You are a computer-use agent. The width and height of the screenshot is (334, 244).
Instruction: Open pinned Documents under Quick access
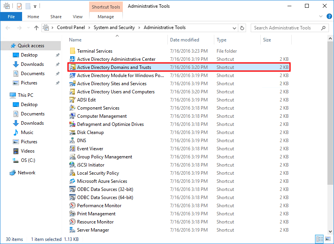(x=33, y=74)
